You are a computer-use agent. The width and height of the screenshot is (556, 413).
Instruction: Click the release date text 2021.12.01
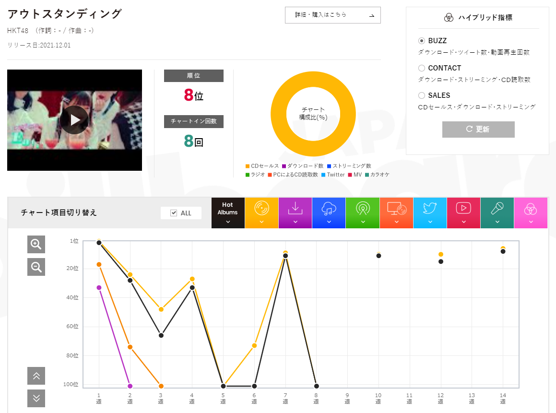pos(55,46)
